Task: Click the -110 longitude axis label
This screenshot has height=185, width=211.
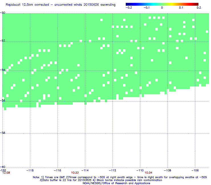Action: pyautogui.click(x=140, y=170)
